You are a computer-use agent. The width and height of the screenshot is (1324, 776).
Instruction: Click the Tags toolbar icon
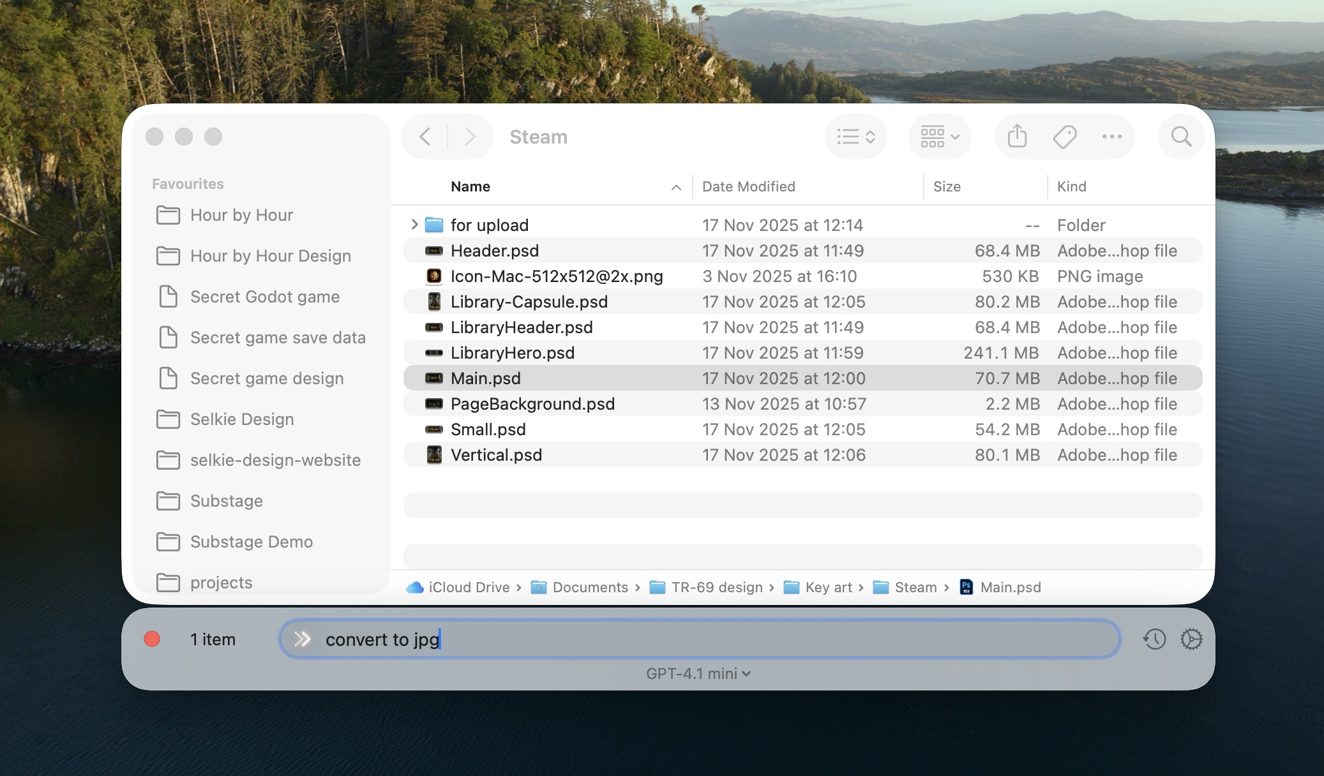tap(1065, 137)
